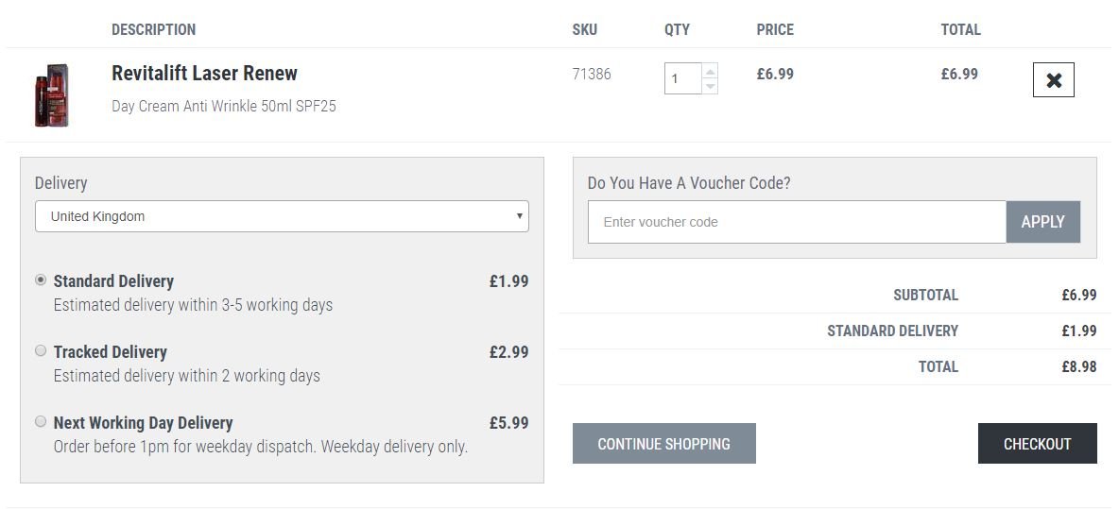Click the Day Cream Anti Wrinkle description

[x=223, y=106]
